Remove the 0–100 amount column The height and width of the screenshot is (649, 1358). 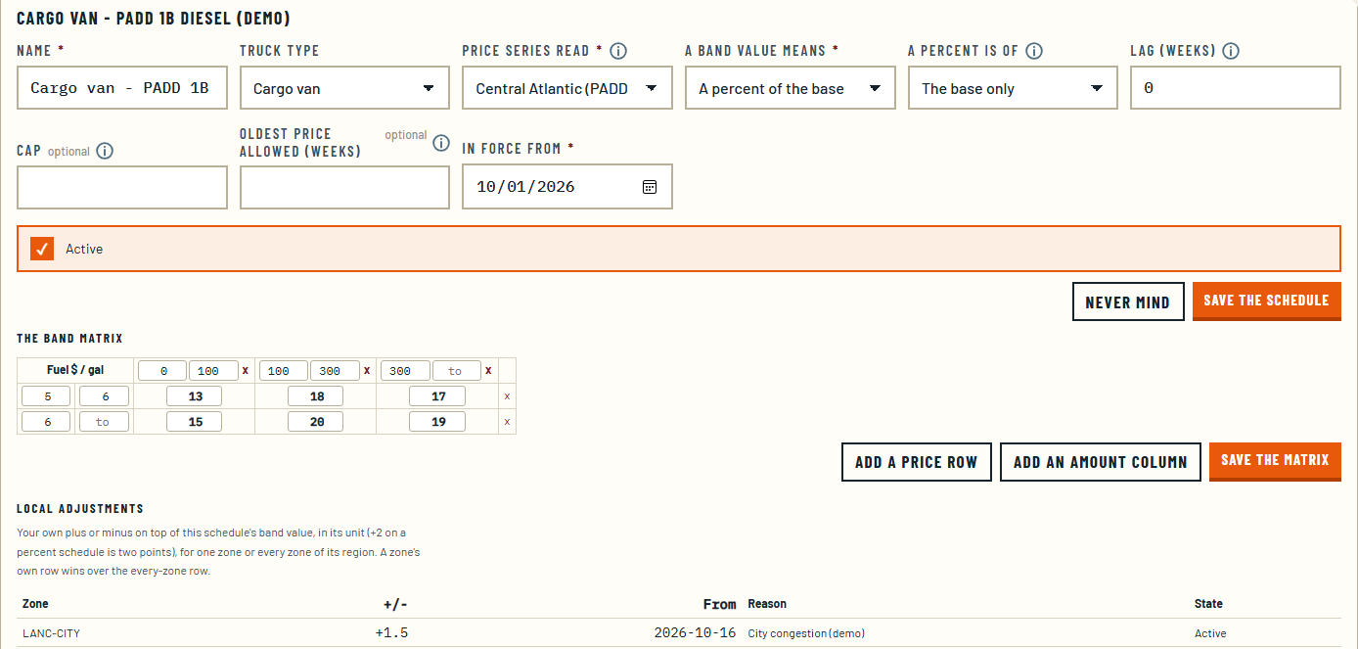click(246, 371)
